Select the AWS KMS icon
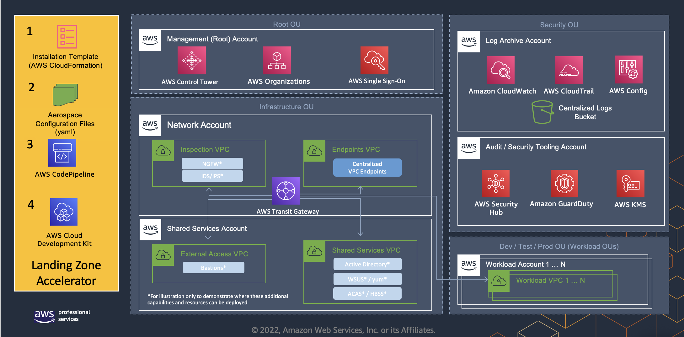 (630, 184)
